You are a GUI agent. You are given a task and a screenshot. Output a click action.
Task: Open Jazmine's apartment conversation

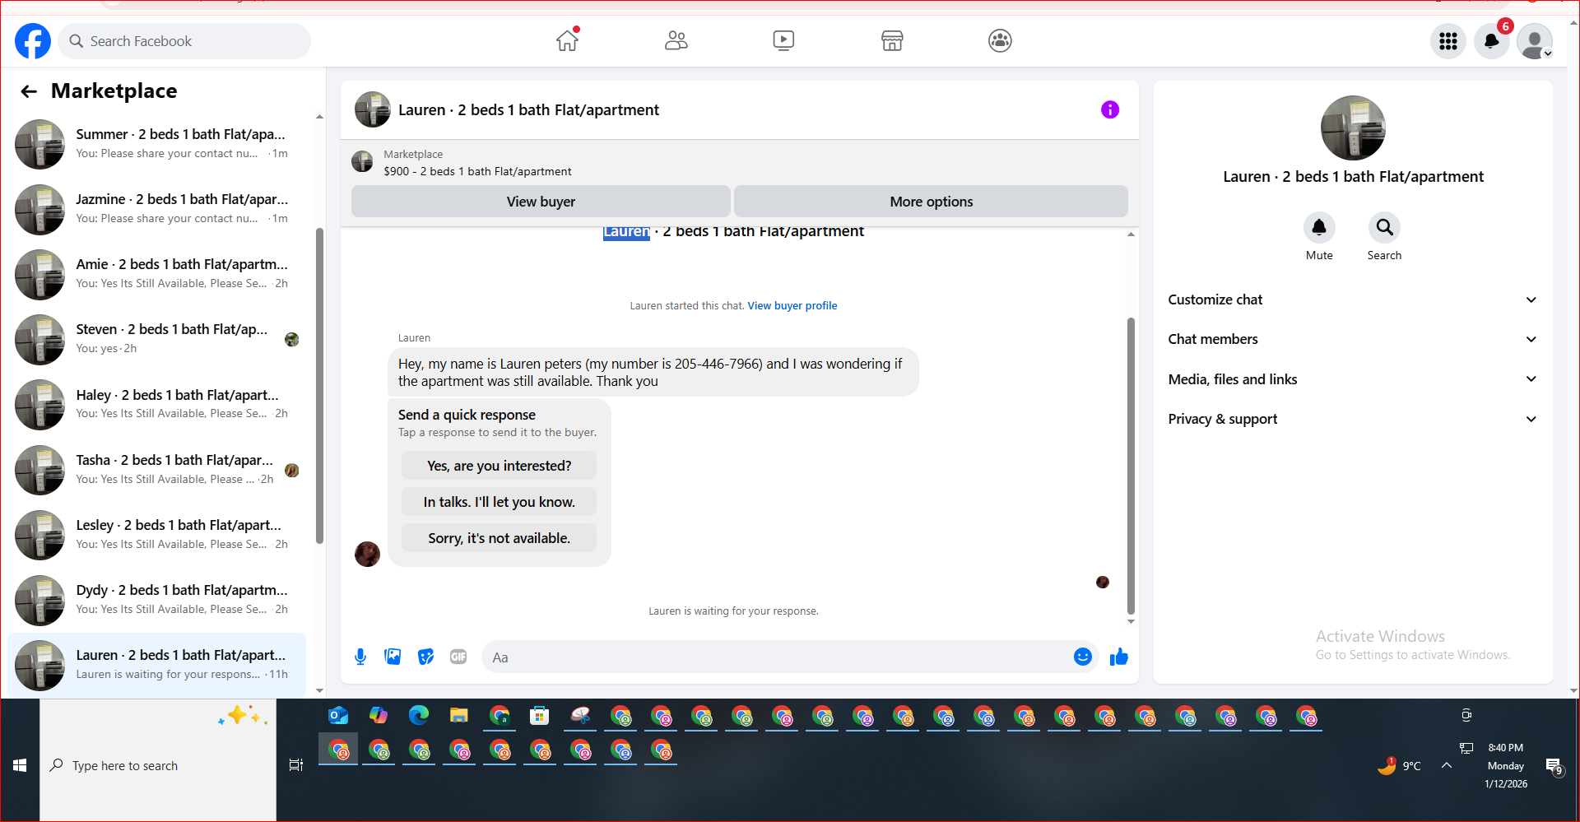157,209
